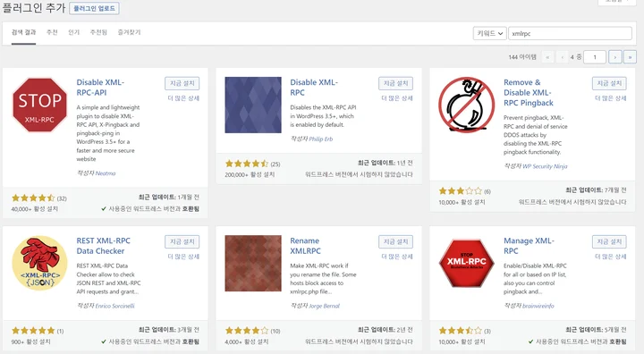Click the 144 아이템 results count
Image resolution: width=644 pixels, height=354 pixels.
point(522,57)
